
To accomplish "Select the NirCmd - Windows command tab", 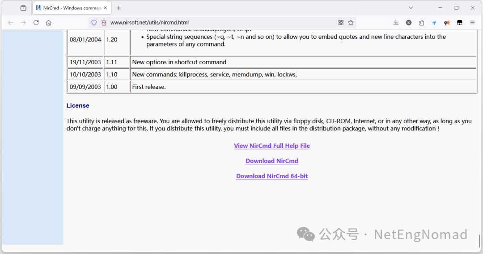I will (72, 8).
